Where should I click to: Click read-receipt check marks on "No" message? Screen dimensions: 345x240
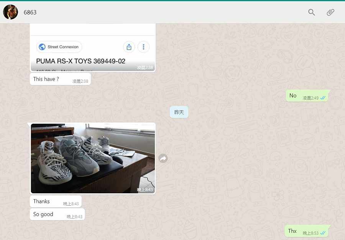pos(323,98)
